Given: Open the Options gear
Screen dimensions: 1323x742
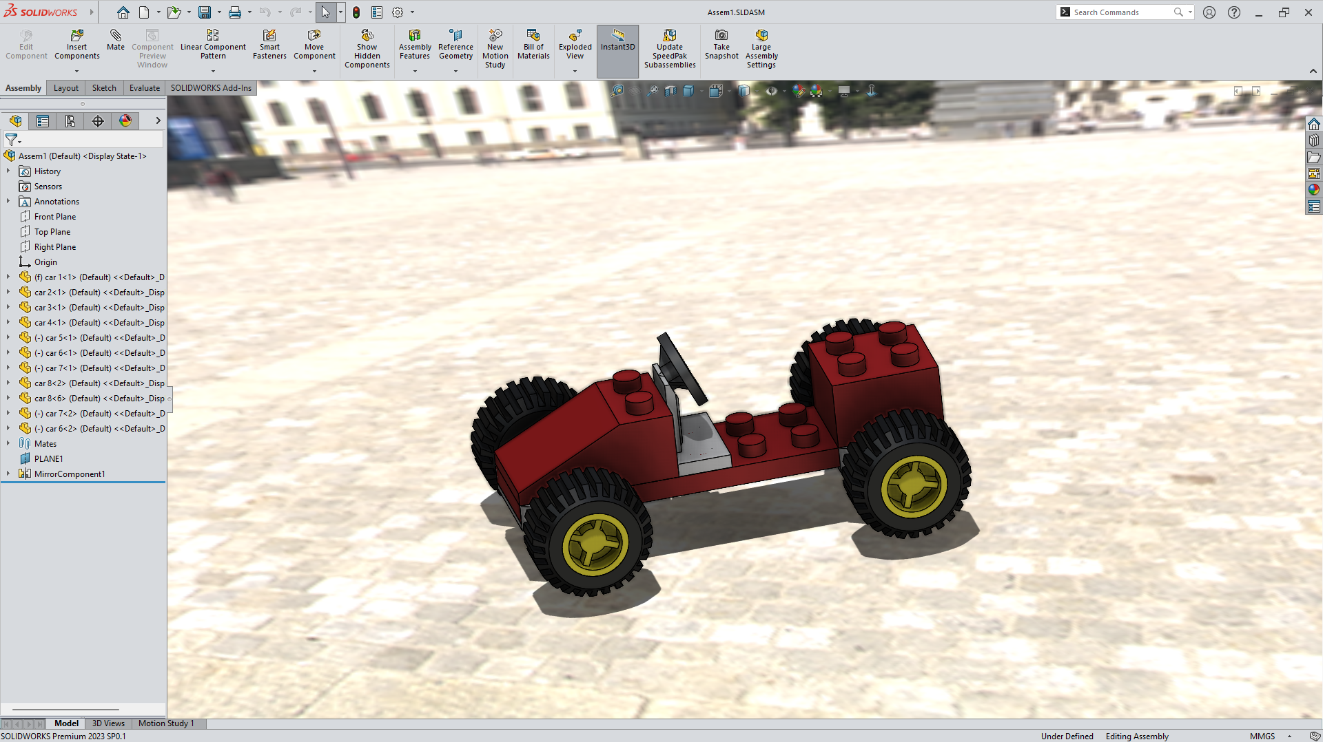Looking at the screenshot, I should click(x=398, y=12).
